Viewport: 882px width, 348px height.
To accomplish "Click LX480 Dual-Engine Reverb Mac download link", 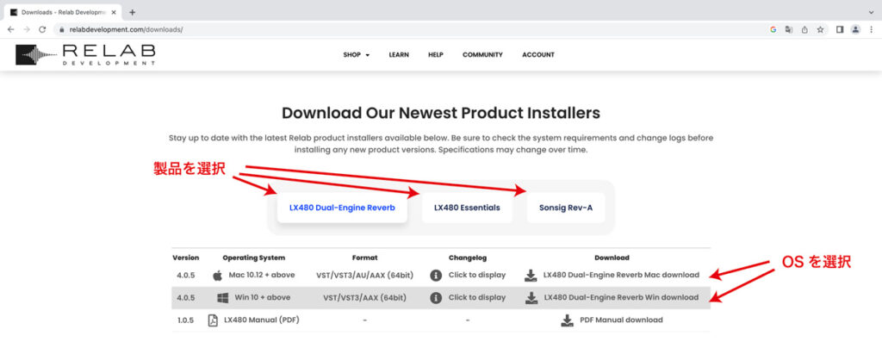I will point(621,276).
